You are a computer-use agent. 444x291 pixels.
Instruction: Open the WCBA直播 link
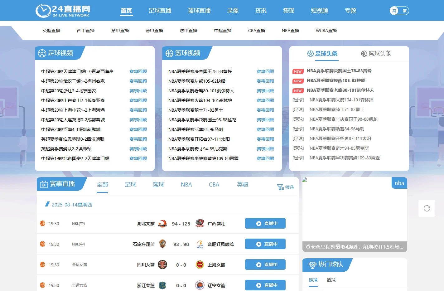(326, 31)
